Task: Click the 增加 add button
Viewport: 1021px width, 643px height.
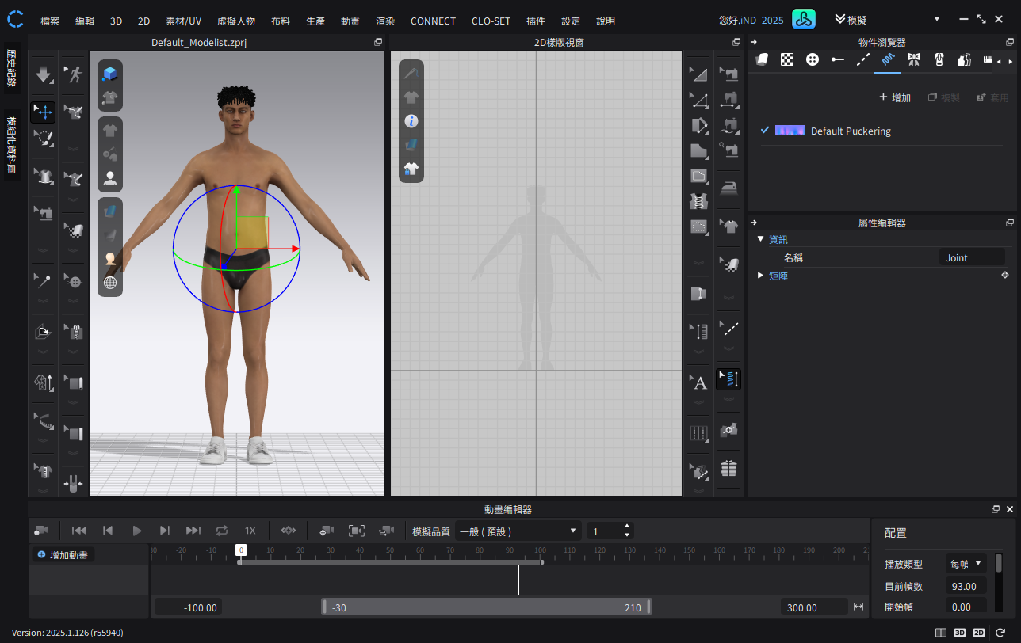Action: (896, 97)
